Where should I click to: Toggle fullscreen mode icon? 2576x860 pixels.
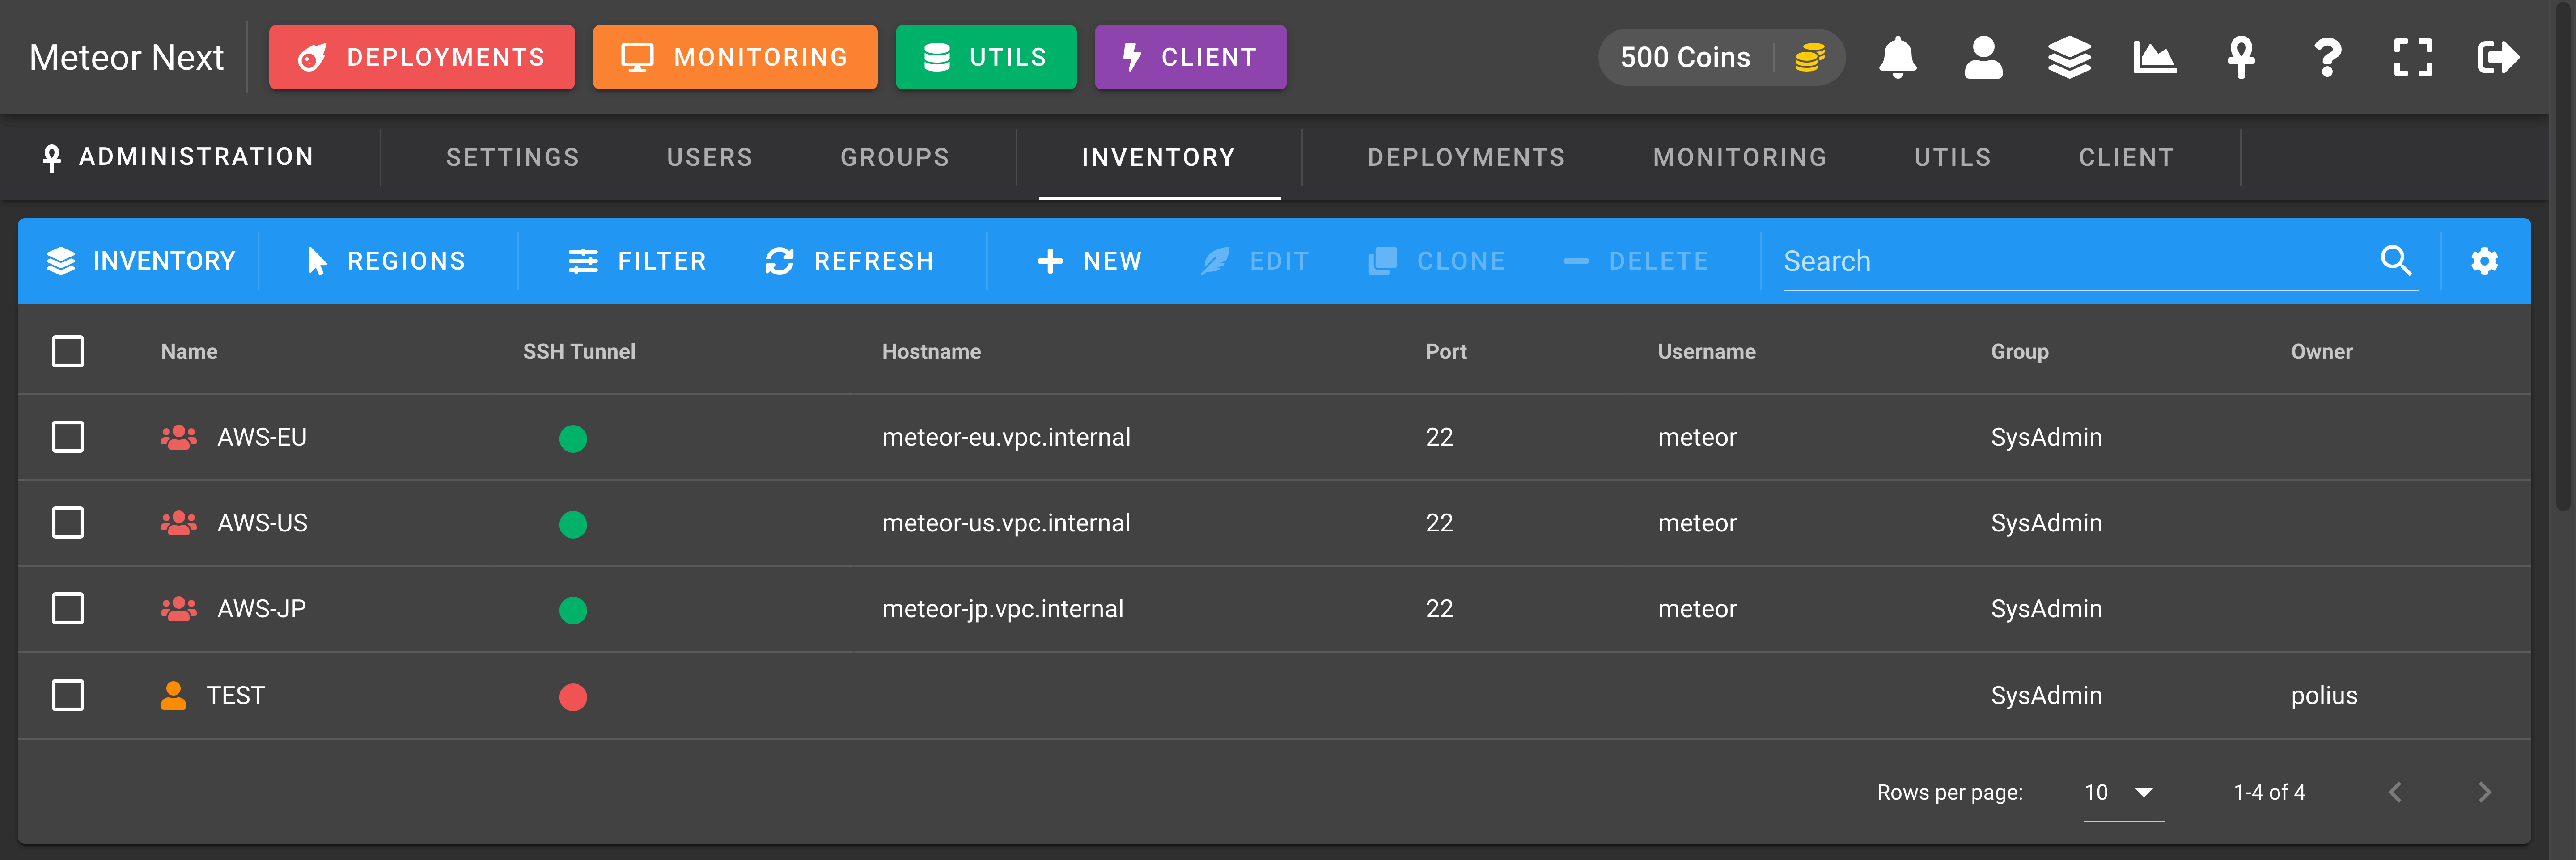click(x=2413, y=57)
